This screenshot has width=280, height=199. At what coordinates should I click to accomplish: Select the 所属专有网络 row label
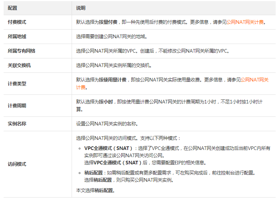pos(21,51)
